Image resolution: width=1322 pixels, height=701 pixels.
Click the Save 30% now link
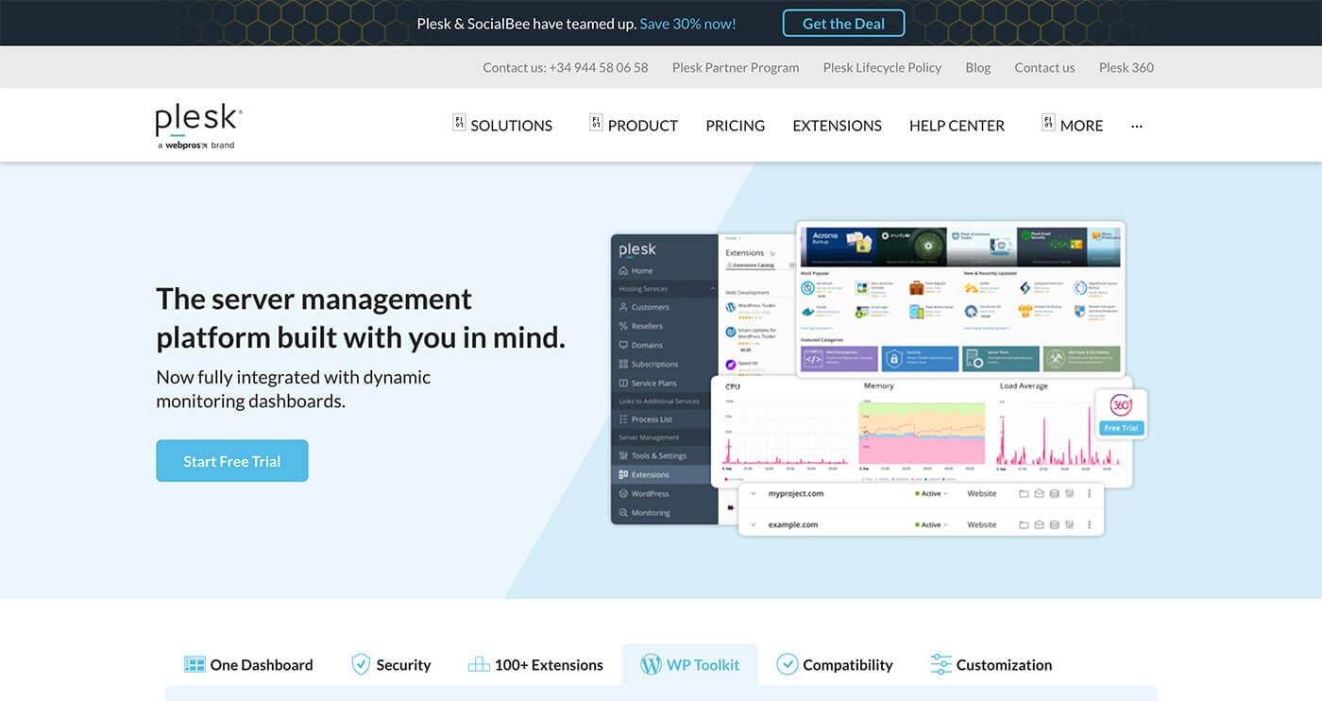[687, 24]
